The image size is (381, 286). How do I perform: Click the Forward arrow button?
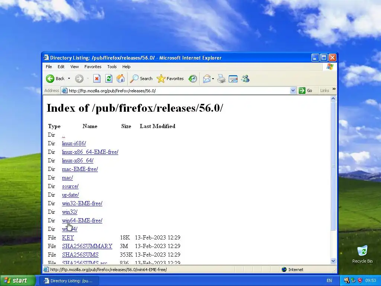coord(79,79)
